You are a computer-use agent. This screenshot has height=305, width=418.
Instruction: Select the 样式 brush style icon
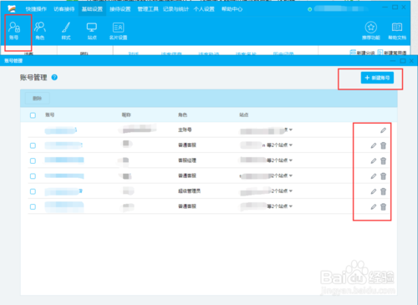(66, 31)
